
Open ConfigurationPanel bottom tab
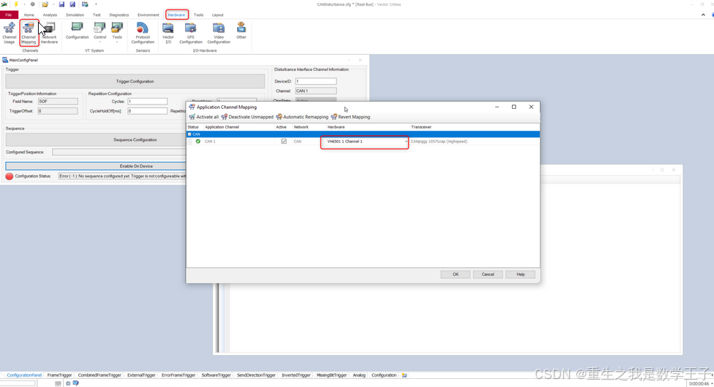pos(24,375)
